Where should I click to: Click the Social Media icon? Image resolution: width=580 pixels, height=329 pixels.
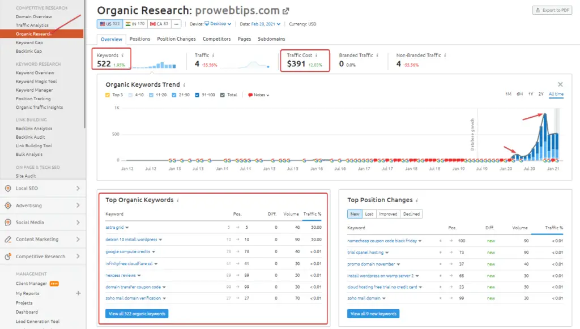8,223
